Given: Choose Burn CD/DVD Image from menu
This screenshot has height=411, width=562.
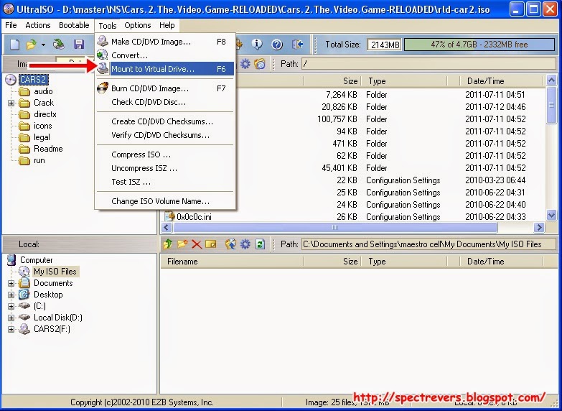Looking at the screenshot, I should coord(165,88).
